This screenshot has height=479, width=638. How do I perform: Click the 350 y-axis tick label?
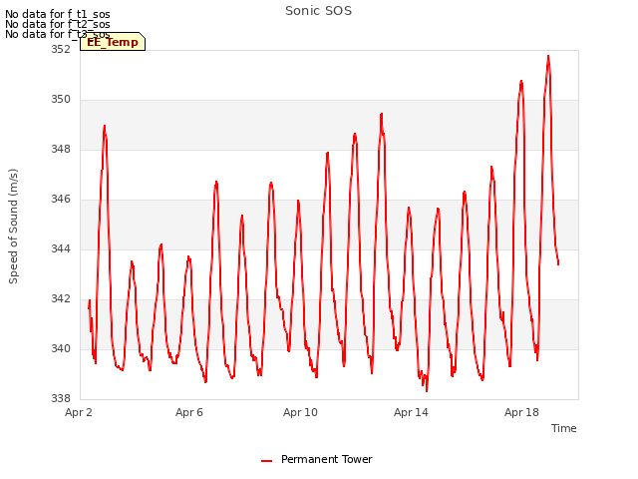click(61, 100)
